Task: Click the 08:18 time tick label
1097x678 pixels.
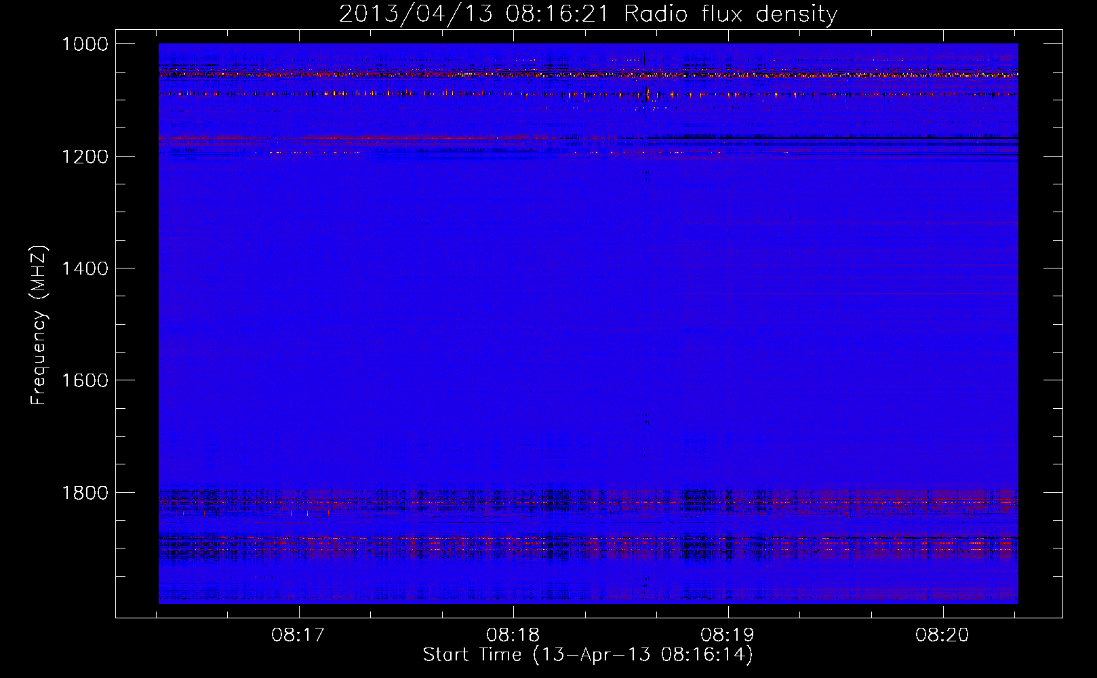Action: [x=513, y=635]
